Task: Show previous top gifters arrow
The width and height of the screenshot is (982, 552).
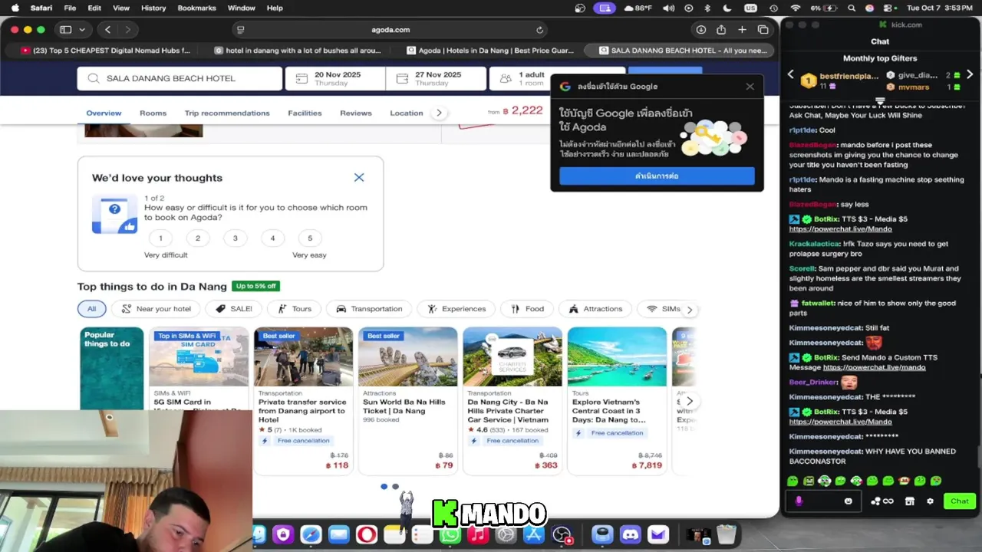Action: (791, 74)
